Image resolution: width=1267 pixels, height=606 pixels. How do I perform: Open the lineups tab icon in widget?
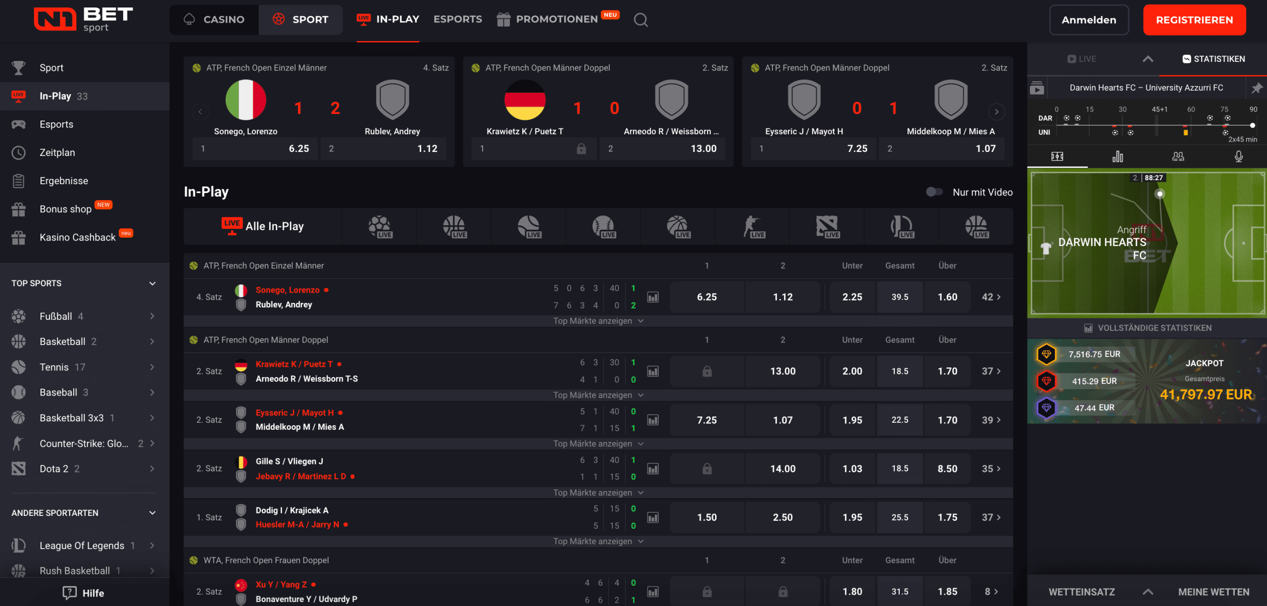tap(1178, 156)
